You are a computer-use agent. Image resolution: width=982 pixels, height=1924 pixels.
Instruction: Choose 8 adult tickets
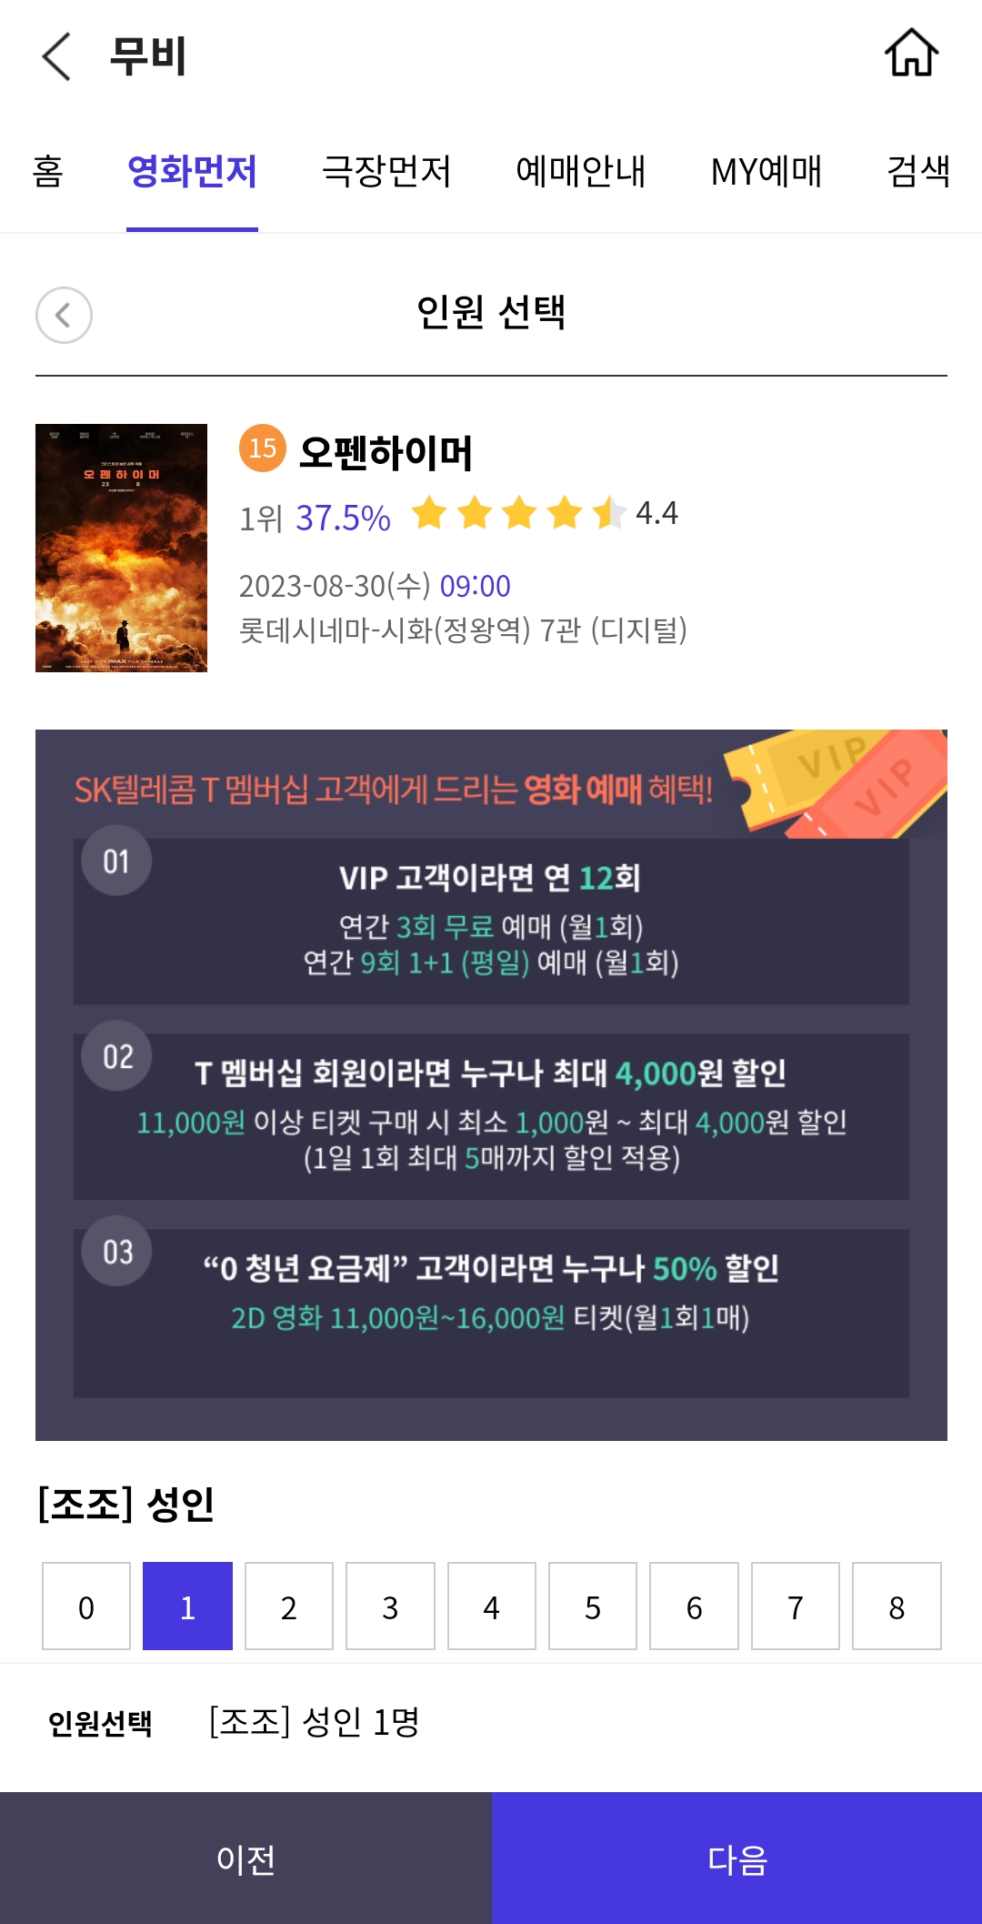tap(897, 1607)
